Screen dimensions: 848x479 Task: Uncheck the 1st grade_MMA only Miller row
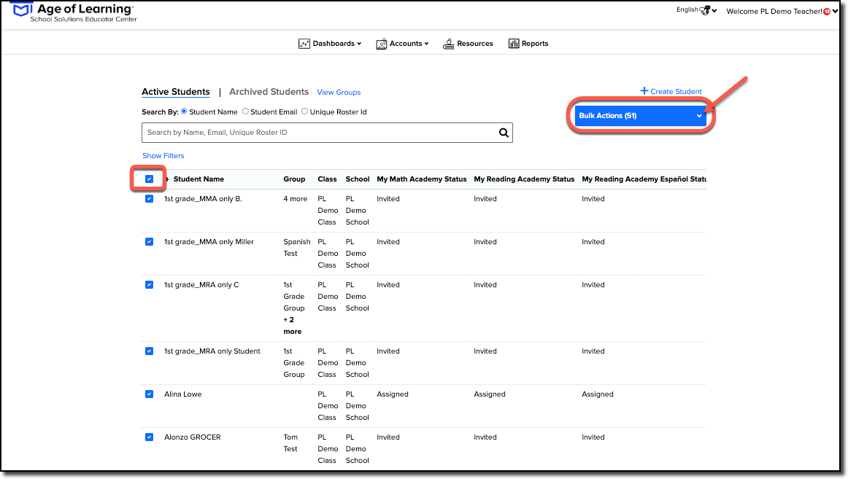150,242
